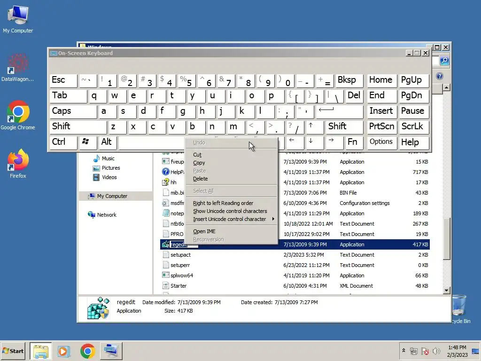This screenshot has height=361, width=481.
Task: Toggle the right Shift key
Action: tap(345, 127)
